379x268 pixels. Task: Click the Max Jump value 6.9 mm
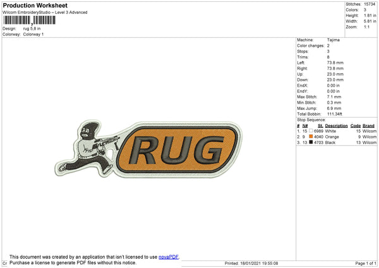(334, 108)
